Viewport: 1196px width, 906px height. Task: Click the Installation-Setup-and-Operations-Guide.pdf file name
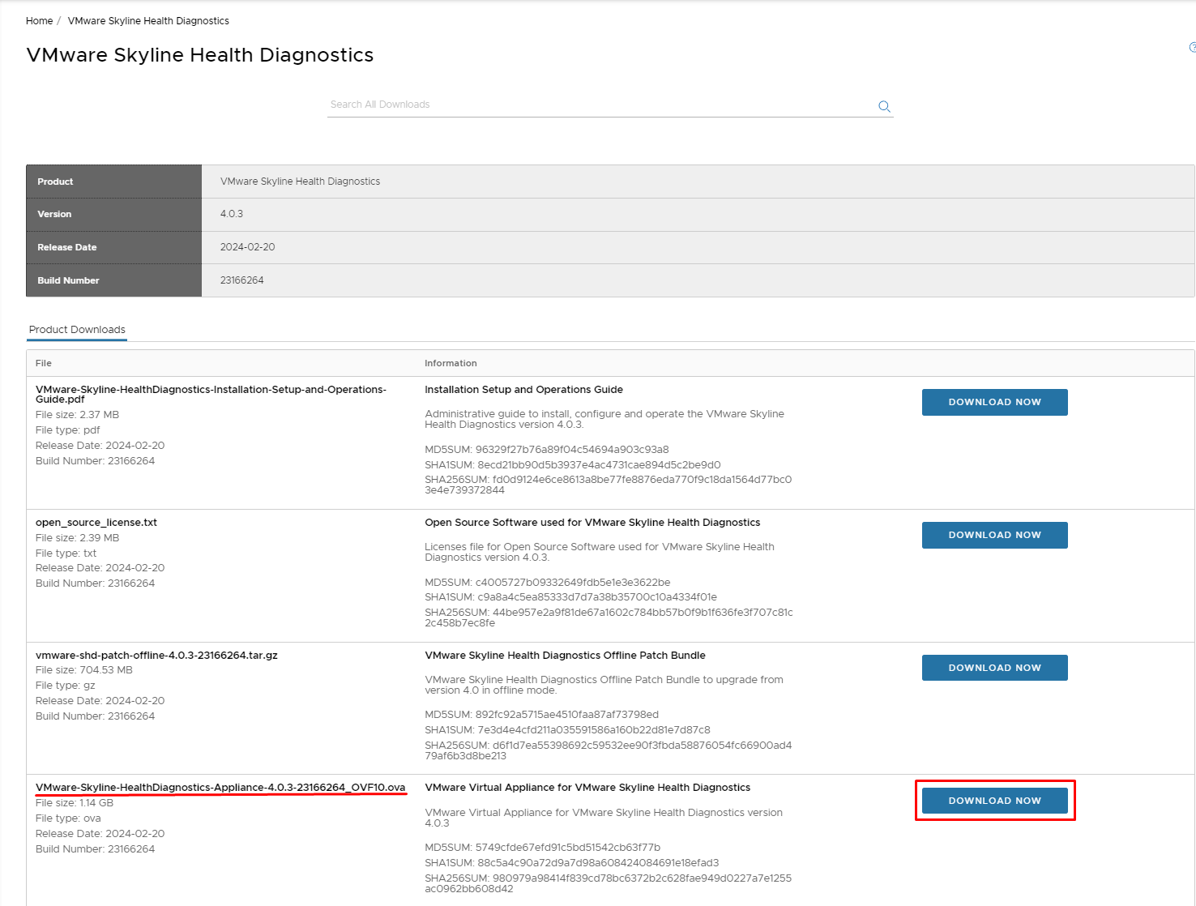click(211, 394)
